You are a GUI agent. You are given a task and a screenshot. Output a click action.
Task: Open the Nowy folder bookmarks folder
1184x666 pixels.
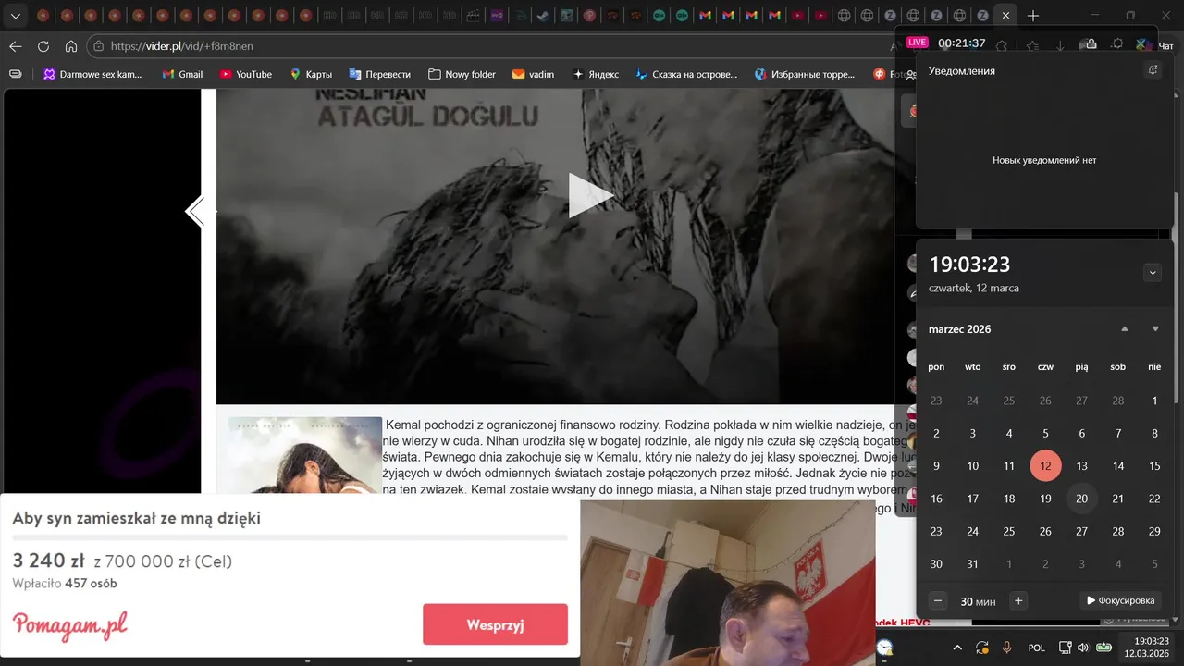click(462, 74)
